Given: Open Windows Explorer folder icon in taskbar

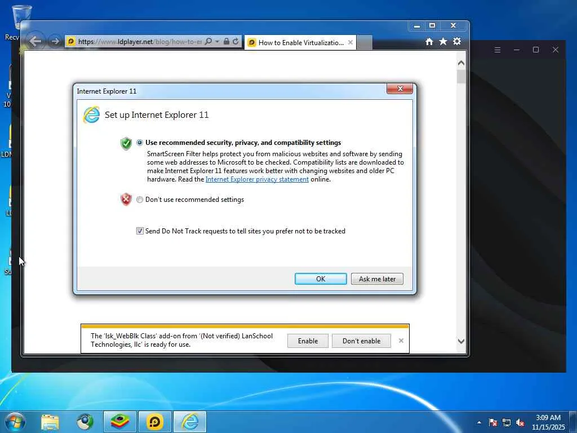Looking at the screenshot, I should click(50, 422).
